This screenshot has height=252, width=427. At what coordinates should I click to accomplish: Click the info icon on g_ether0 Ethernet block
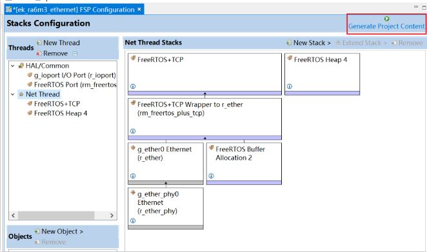click(x=133, y=176)
